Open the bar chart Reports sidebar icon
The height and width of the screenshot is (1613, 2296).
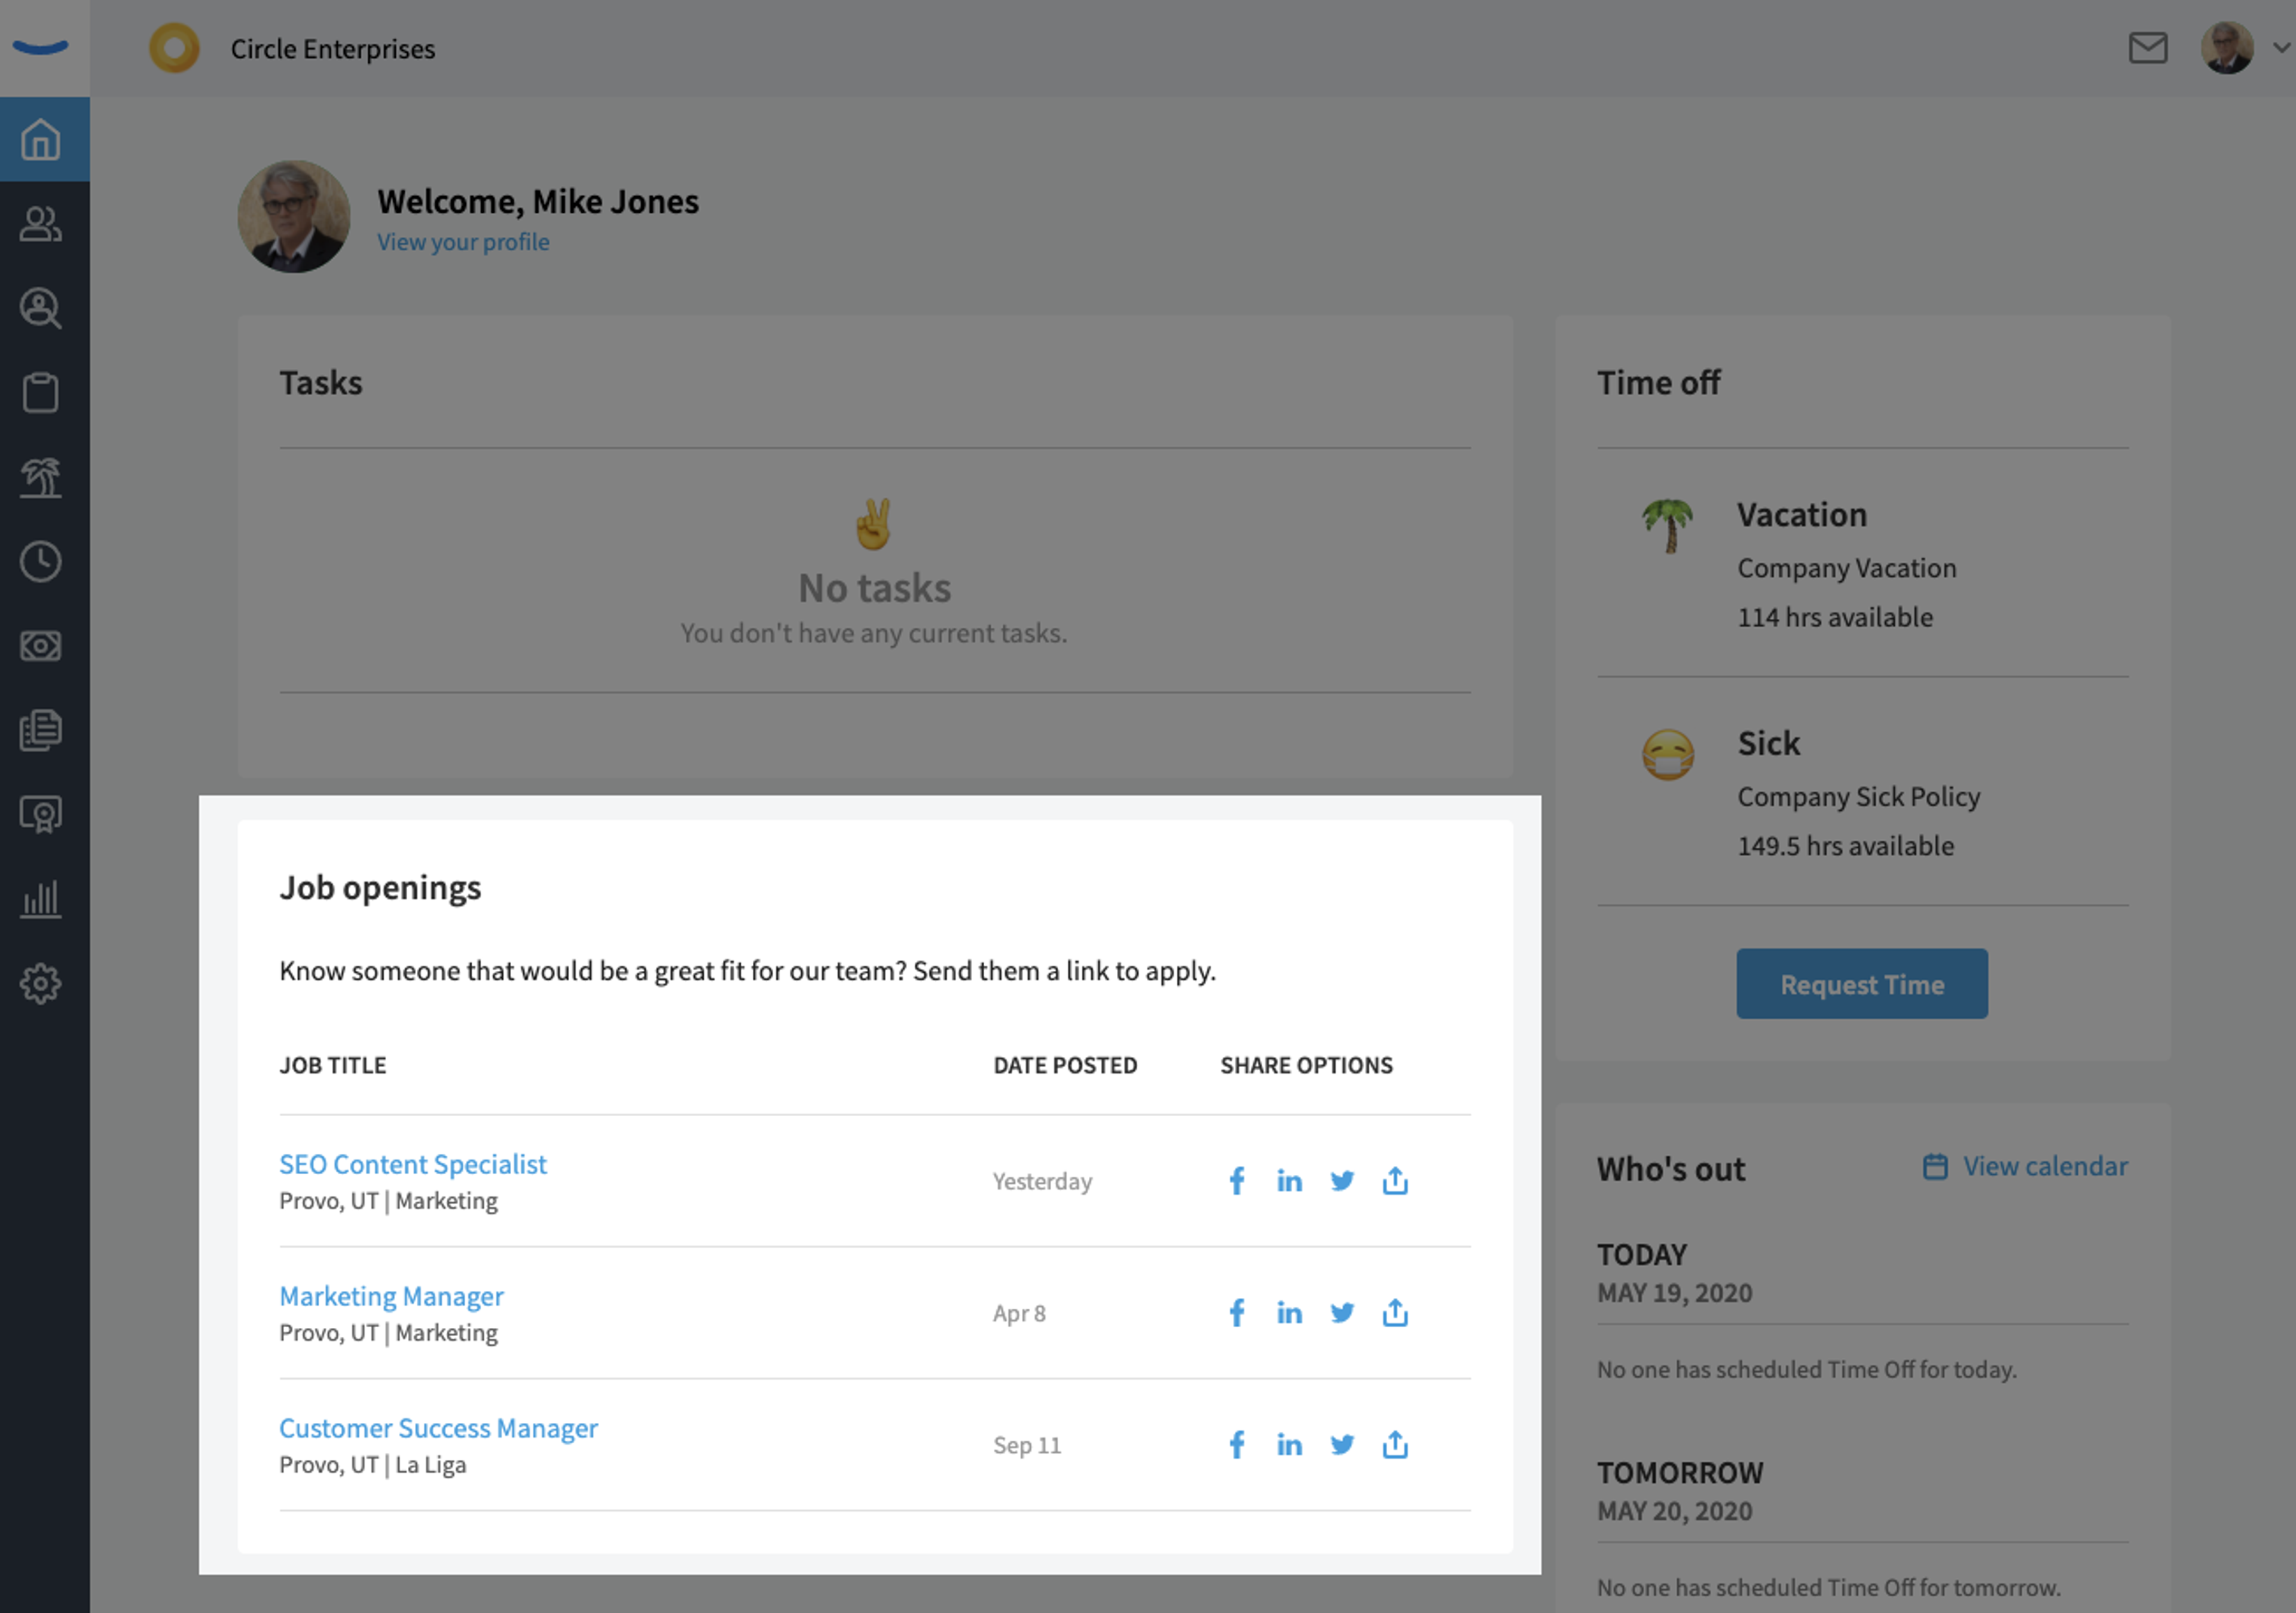point(41,899)
